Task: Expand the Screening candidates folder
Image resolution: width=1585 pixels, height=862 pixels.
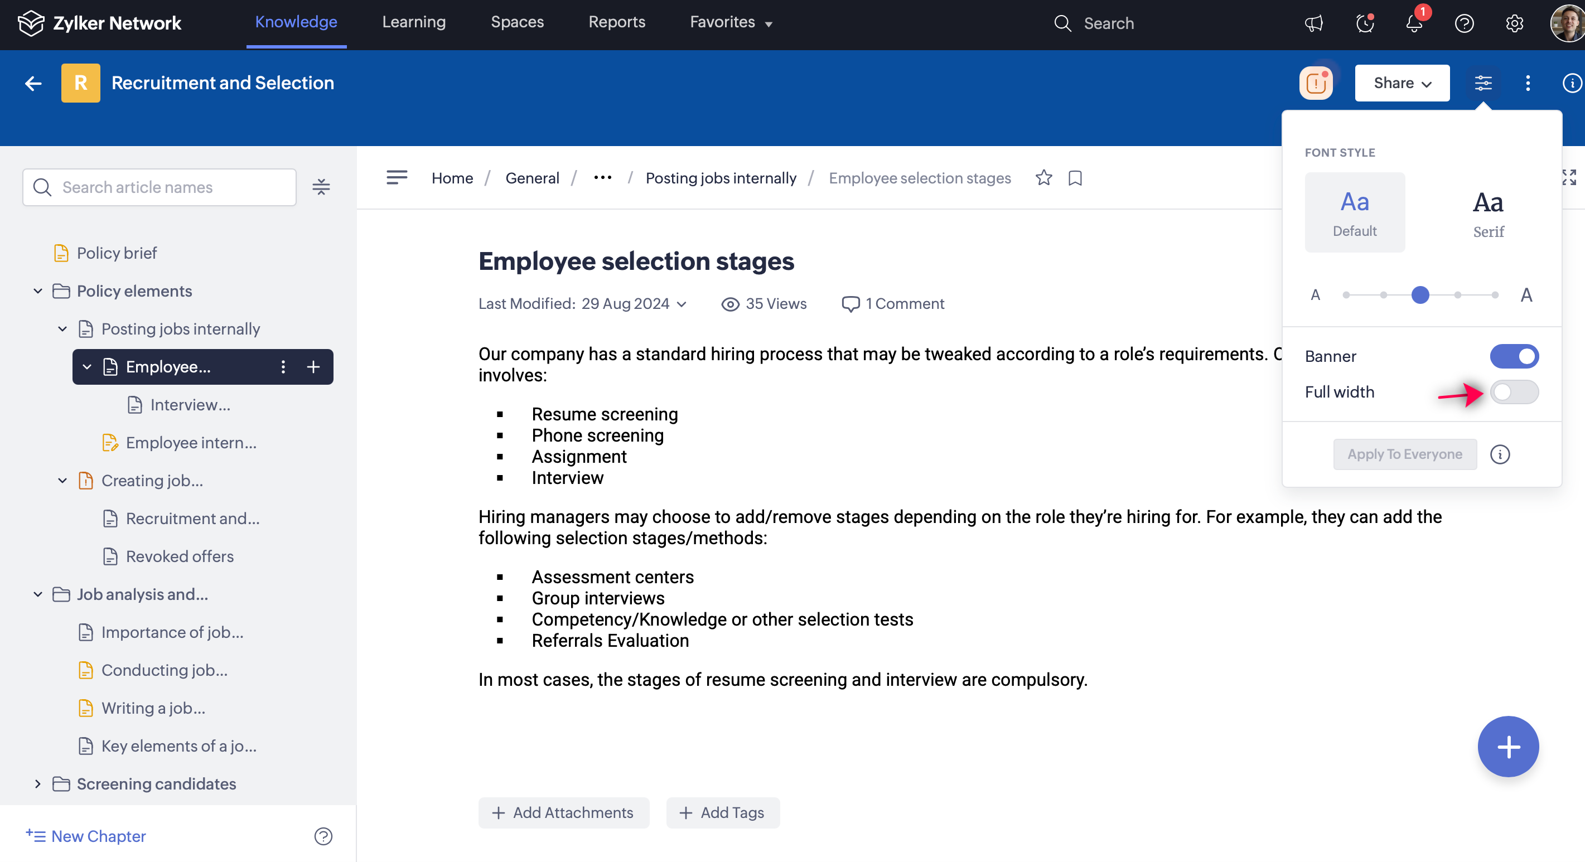Action: [38, 784]
